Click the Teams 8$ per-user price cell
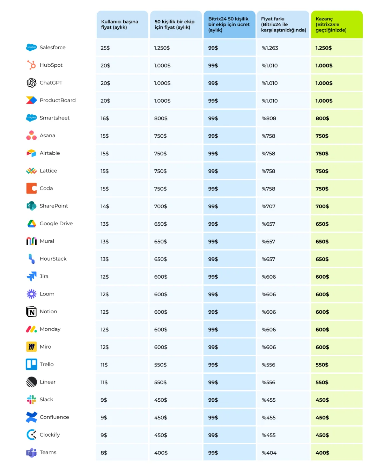Screen dimensions: 384x475 [x=122, y=453]
